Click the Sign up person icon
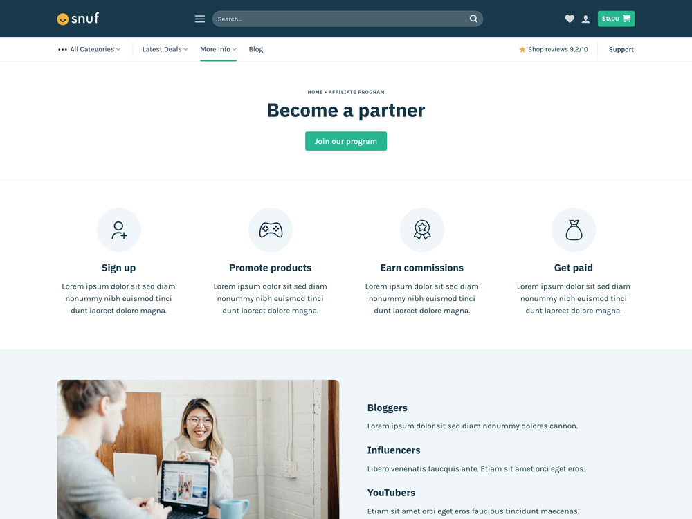Viewport: 692px width, 519px height. tap(119, 230)
